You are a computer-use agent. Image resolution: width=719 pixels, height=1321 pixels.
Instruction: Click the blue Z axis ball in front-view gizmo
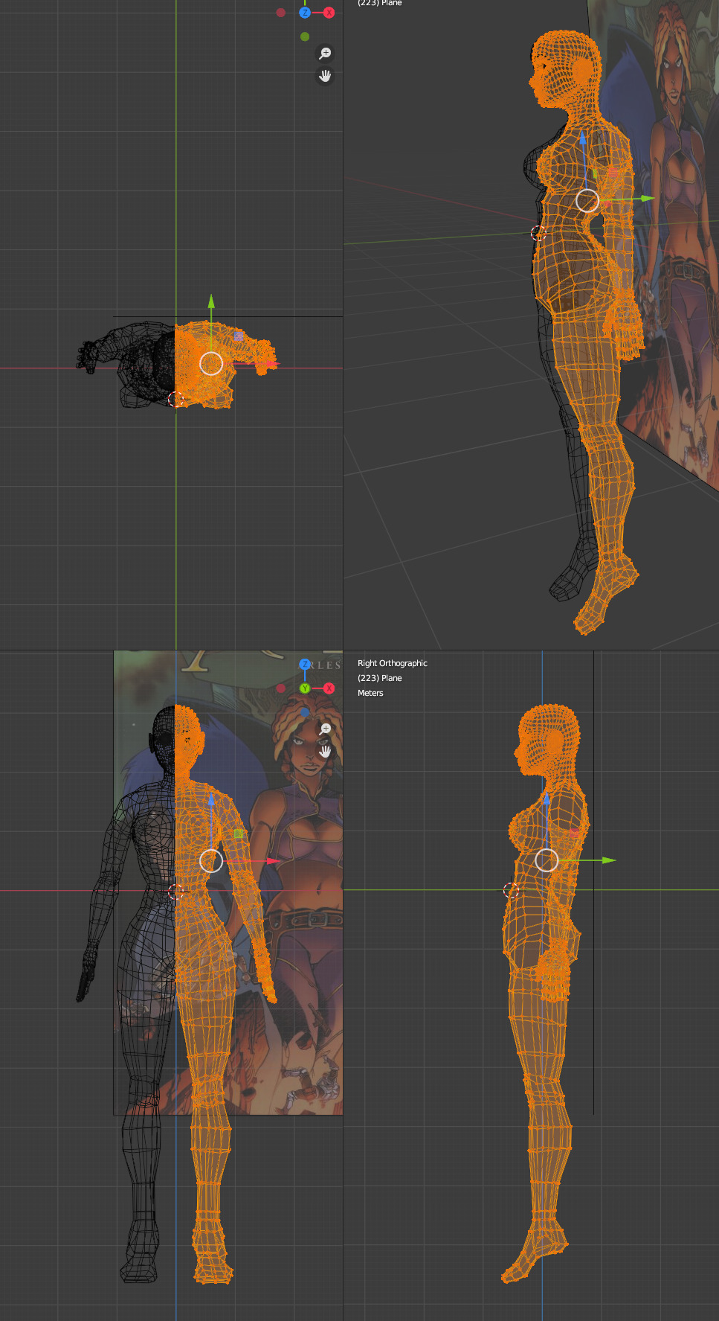tap(305, 665)
